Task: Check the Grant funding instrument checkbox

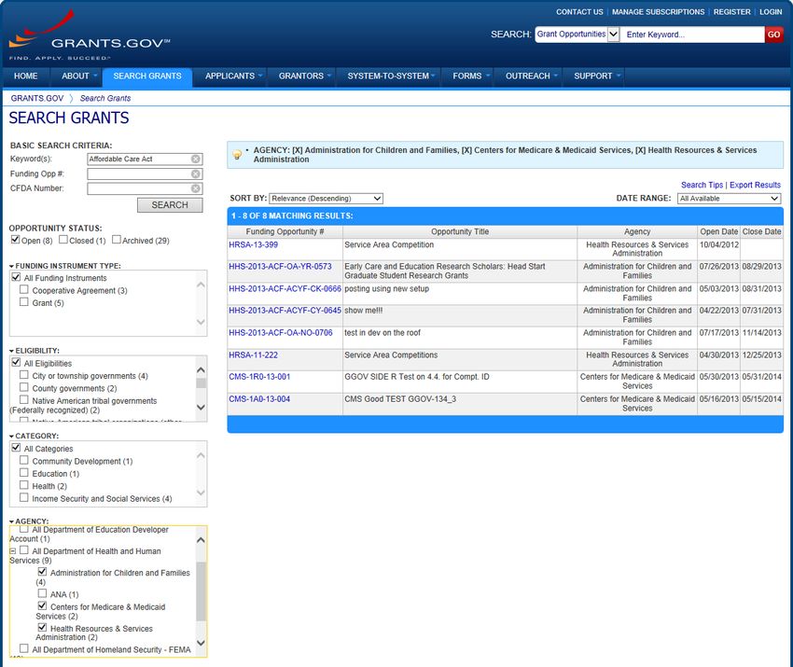Action: (x=23, y=302)
